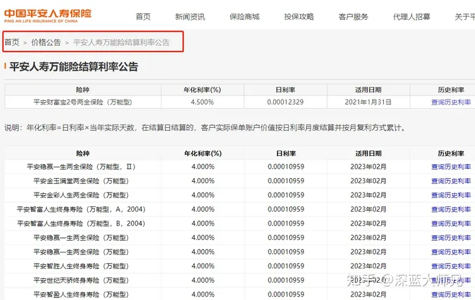Open history rates for 平安智富人生终身寿险 B, 2004
The width and height of the screenshot is (475, 300).
[451, 224]
